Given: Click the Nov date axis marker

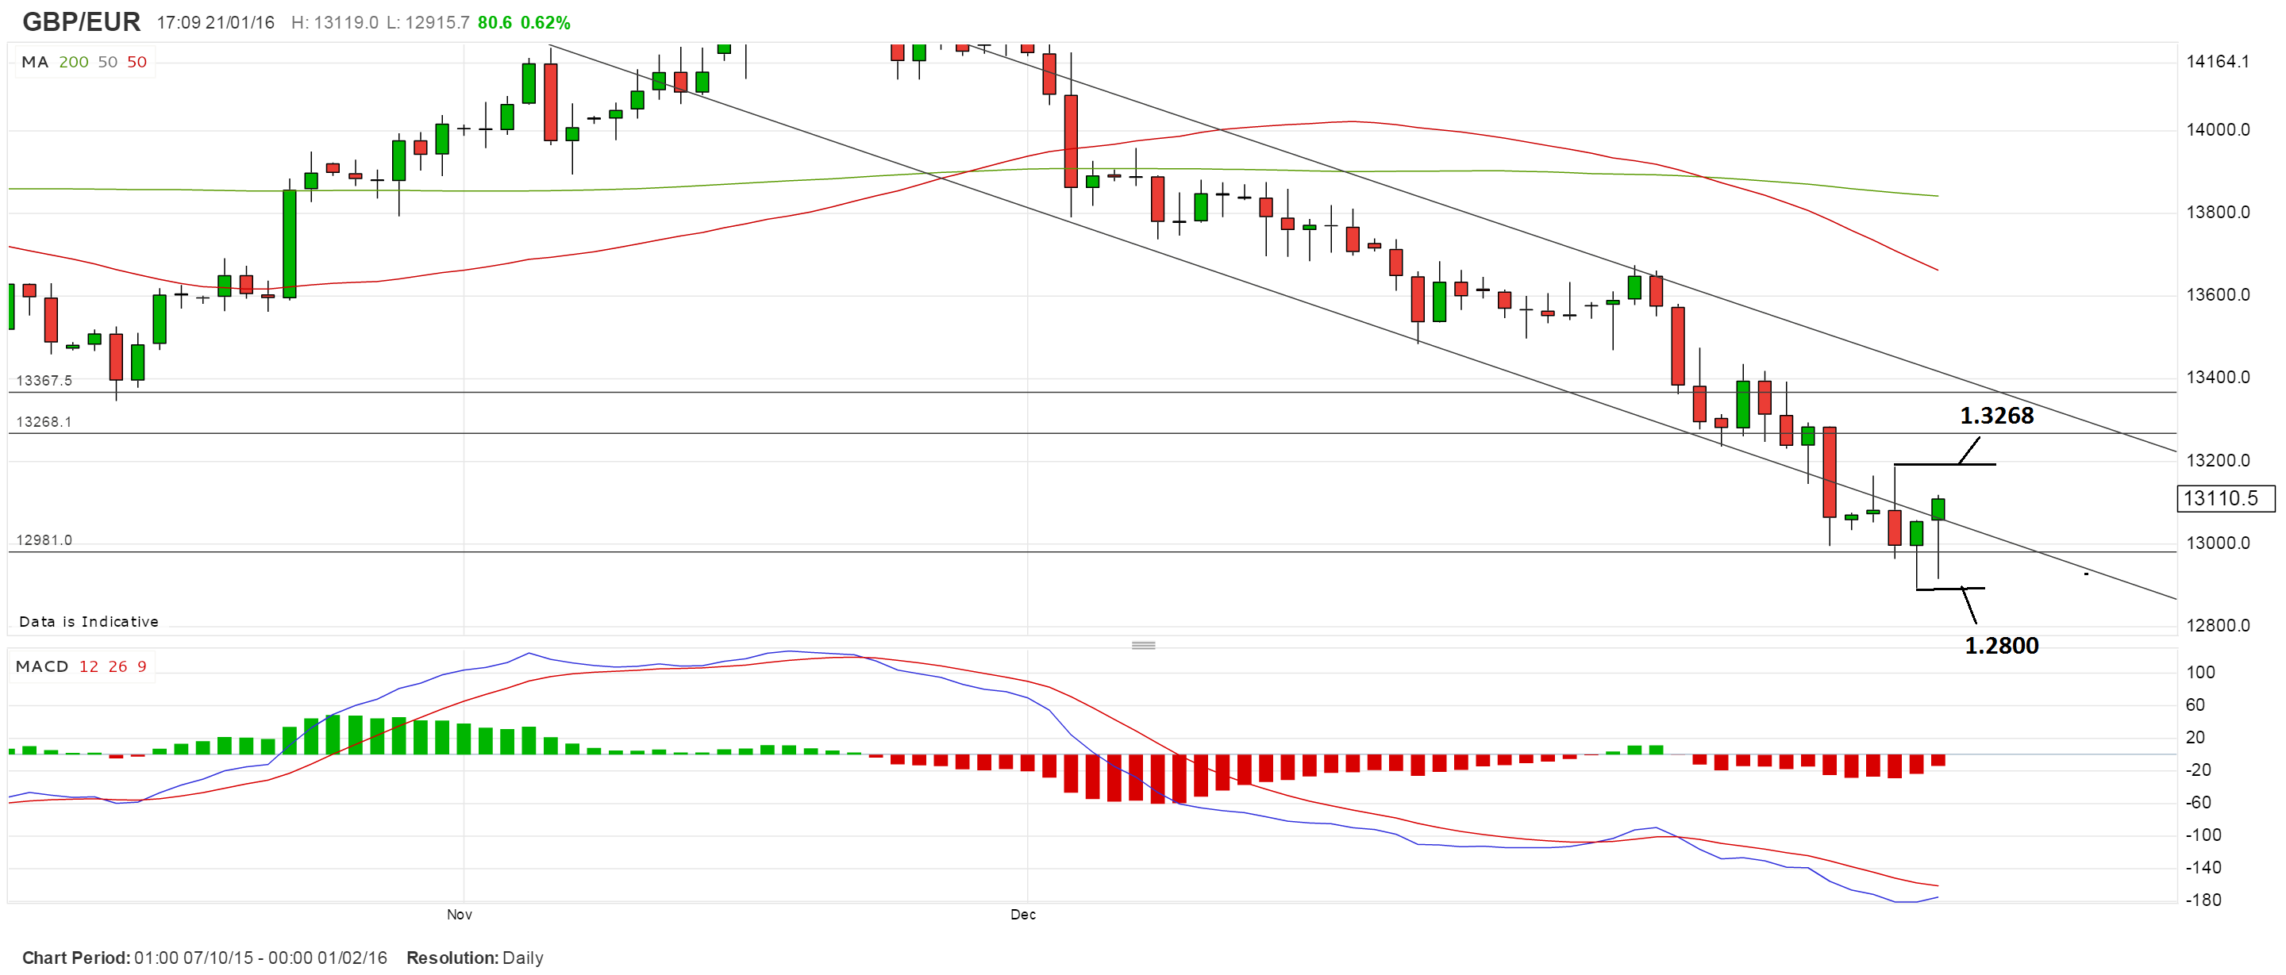Looking at the screenshot, I should 459,914.
